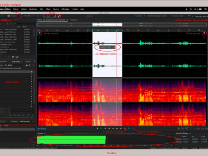The height and width of the screenshot is (156, 208).
Task: Select the Time Selection tool in toolbar
Action: point(45,16)
